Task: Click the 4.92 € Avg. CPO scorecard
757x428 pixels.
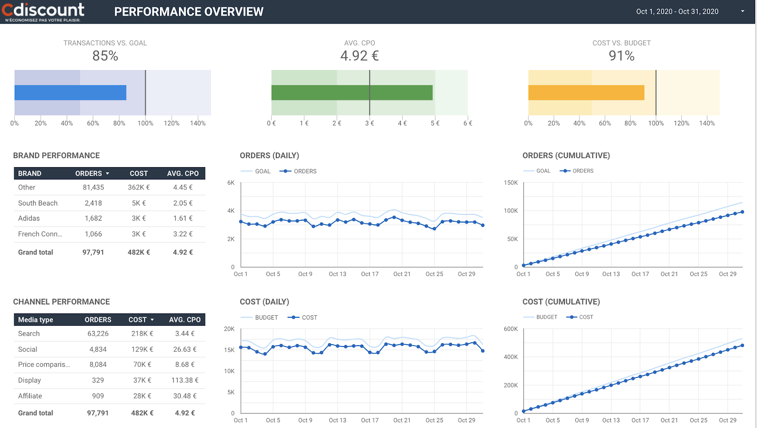Action: point(360,56)
